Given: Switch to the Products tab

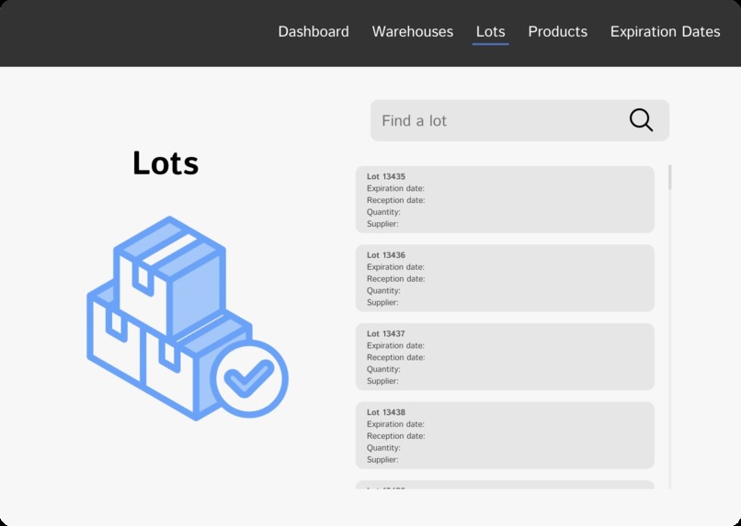Looking at the screenshot, I should point(558,31).
